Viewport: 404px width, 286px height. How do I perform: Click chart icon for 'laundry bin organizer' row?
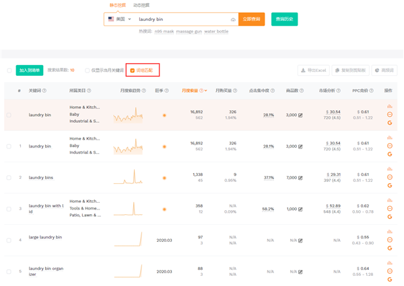(x=389, y=263)
